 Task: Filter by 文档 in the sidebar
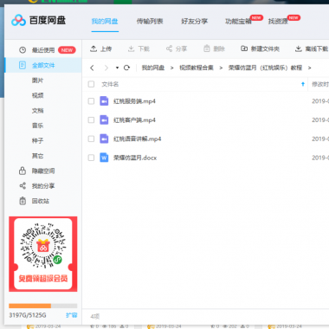pyautogui.click(x=37, y=111)
